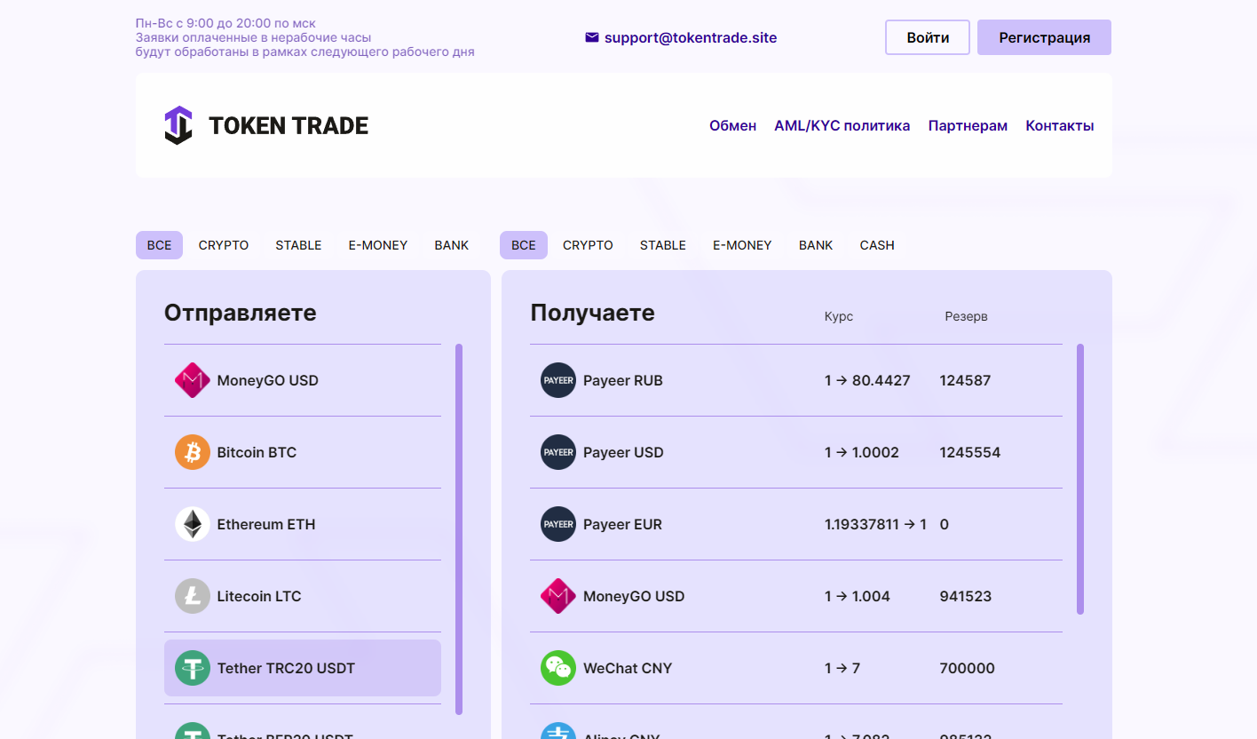Open the Контакты menu link

click(1060, 126)
